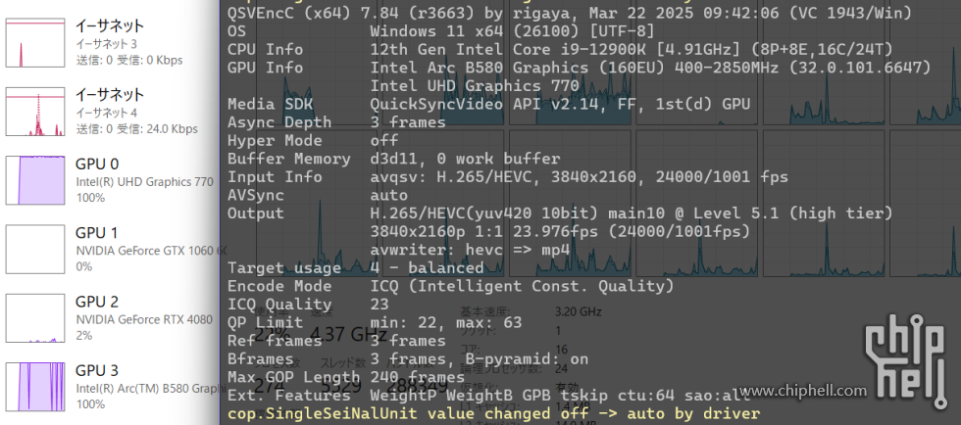Click '3840x2160p 1:1 23.976fps' output line
The width and height of the screenshot is (961, 425).
tap(560, 232)
